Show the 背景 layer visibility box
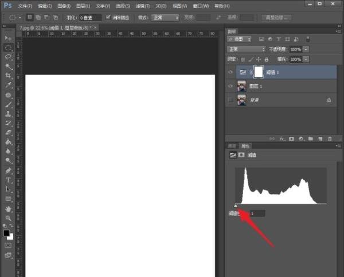Image resolution: width=344 pixels, height=277 pixels. click(x=230, y=100)
